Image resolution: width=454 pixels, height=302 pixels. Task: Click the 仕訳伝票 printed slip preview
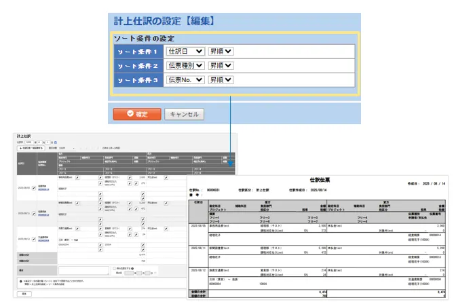click(x=318, y=238)
